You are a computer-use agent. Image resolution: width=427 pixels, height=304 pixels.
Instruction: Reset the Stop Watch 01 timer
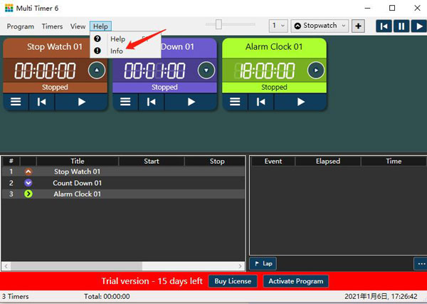pyautogui.click(x=42, y=102)
